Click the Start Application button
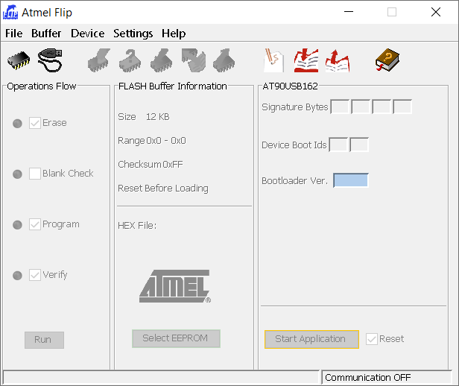The image size is (459, 386). pos(311,339)
